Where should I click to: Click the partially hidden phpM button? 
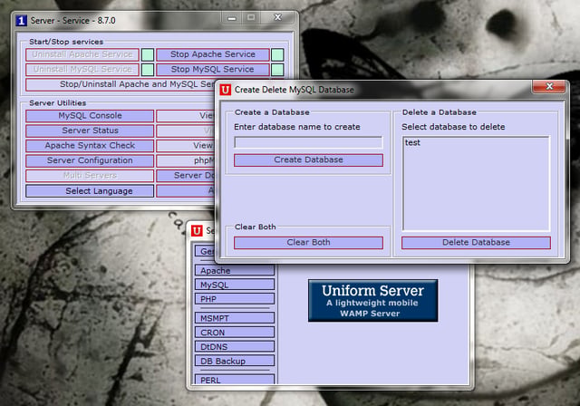click(186, 160)
